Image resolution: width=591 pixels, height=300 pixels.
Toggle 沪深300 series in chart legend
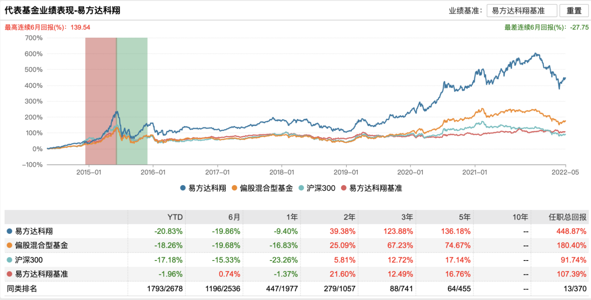point(318,188)
